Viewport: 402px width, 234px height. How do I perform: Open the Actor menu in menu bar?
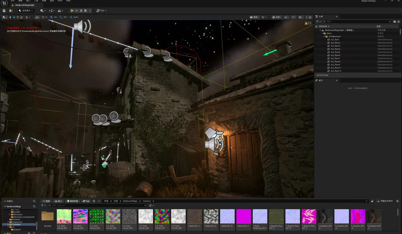pos(60,1)
